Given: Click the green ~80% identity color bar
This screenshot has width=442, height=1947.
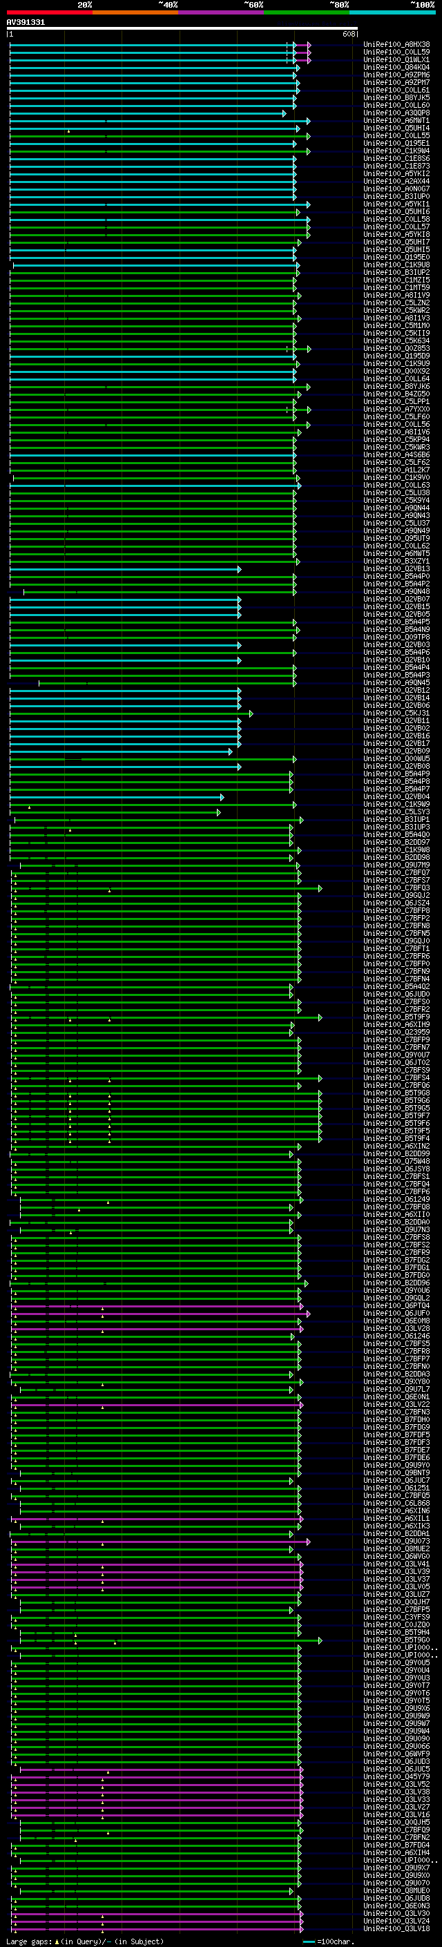Looking at the screenshot, I should click(307, 12).
